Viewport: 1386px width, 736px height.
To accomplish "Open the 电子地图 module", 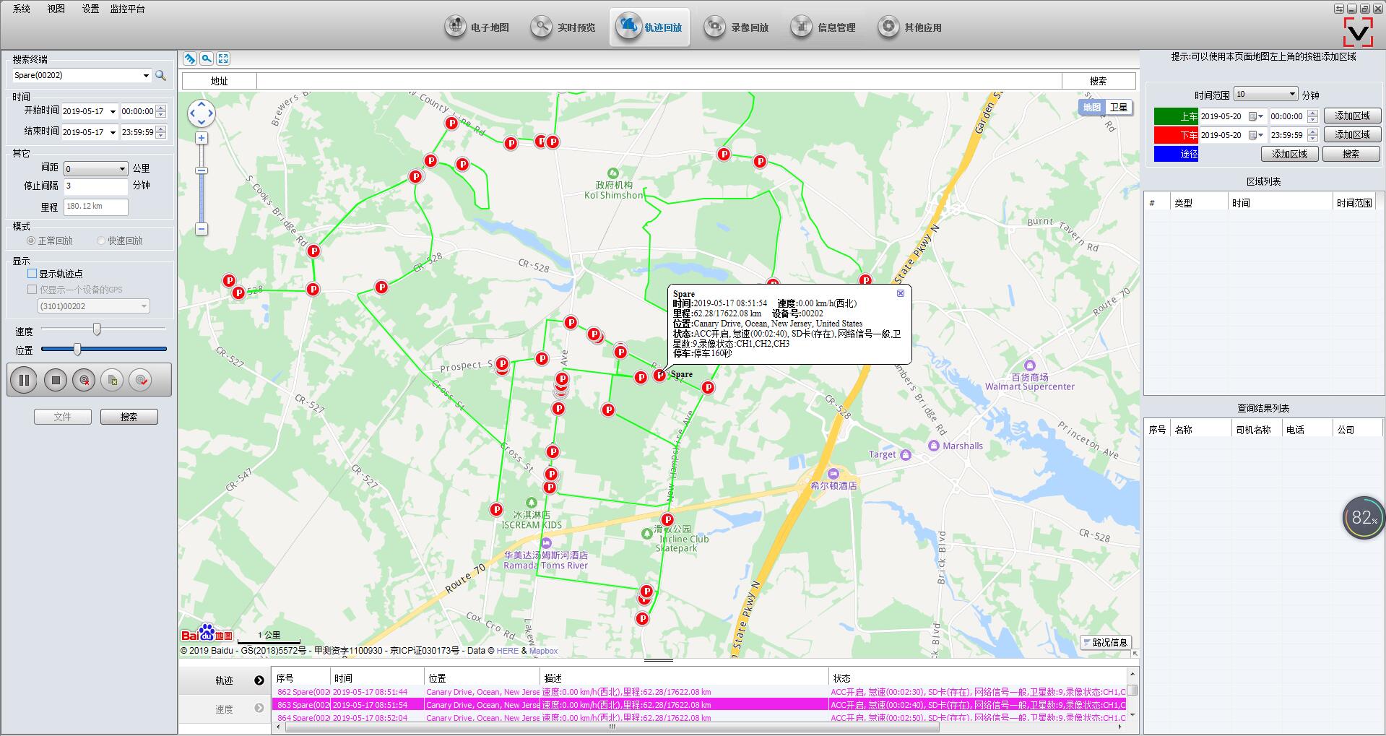I will point(476,27).
